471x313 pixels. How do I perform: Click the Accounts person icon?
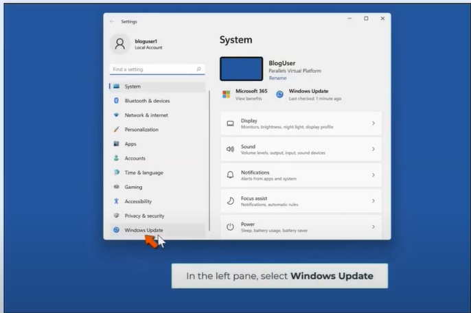pos(117,159)
